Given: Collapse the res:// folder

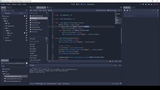Looking at the screenshot, I should [2, 71].
